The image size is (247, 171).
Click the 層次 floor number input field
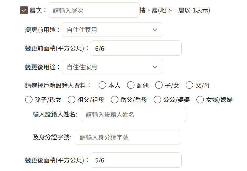(x=93, y=10)
